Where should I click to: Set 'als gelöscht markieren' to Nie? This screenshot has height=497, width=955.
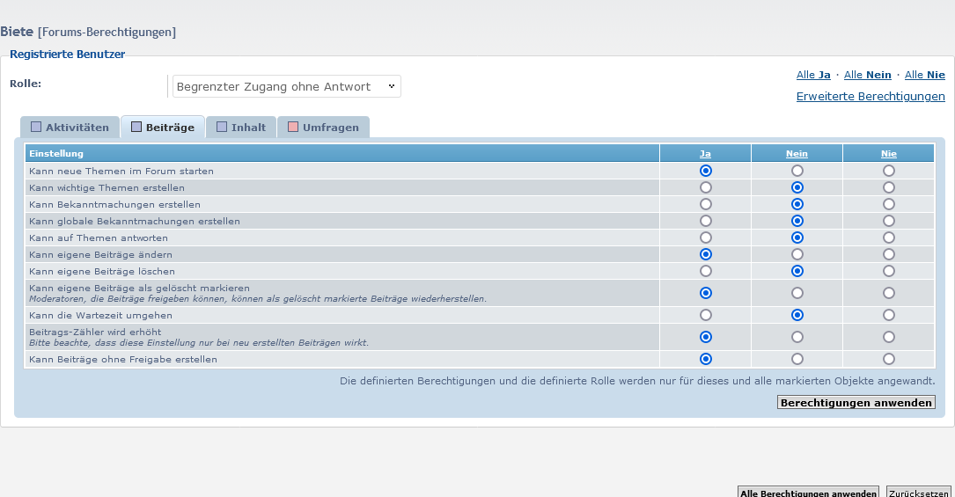[x=889, y=293]
